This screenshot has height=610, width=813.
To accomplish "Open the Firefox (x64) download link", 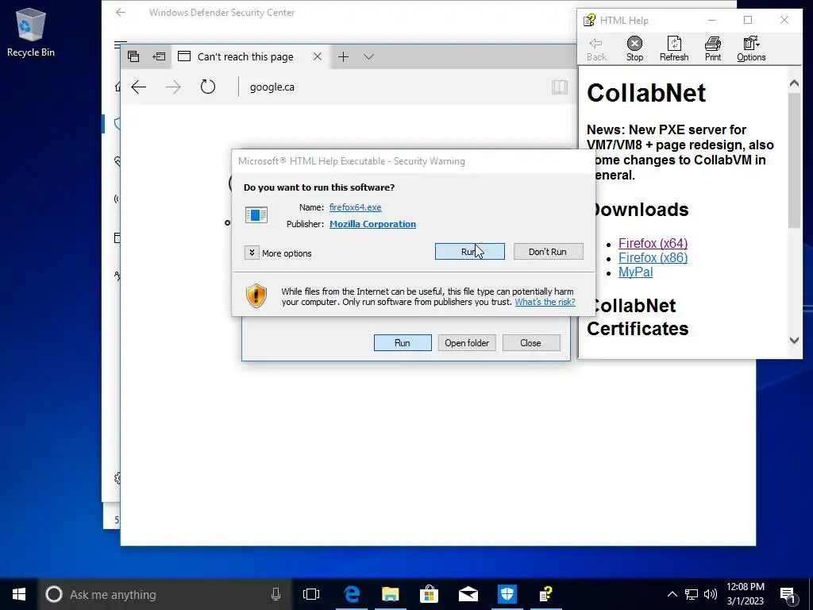I will tap(653, 243).
